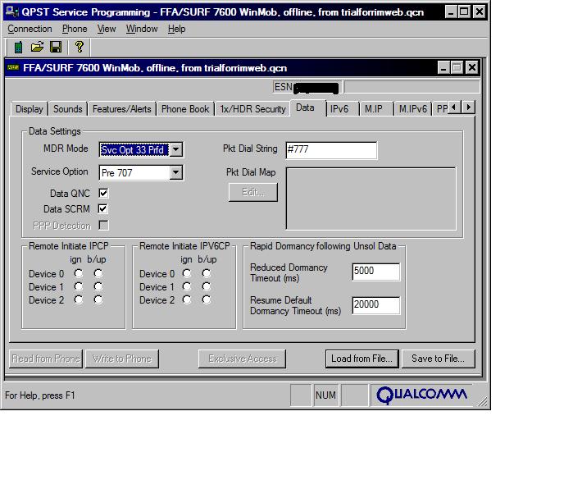Image resolution: width=573 pixels, height=489 pixels.
Task: Click the Pkt Dial String input field
Action: [331, 150]
